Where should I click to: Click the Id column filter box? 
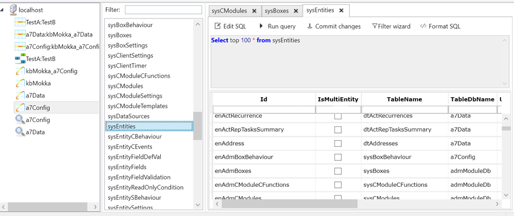click(264, 109)
